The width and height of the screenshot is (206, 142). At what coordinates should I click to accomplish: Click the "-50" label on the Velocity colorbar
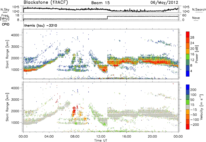pos(194,115)
